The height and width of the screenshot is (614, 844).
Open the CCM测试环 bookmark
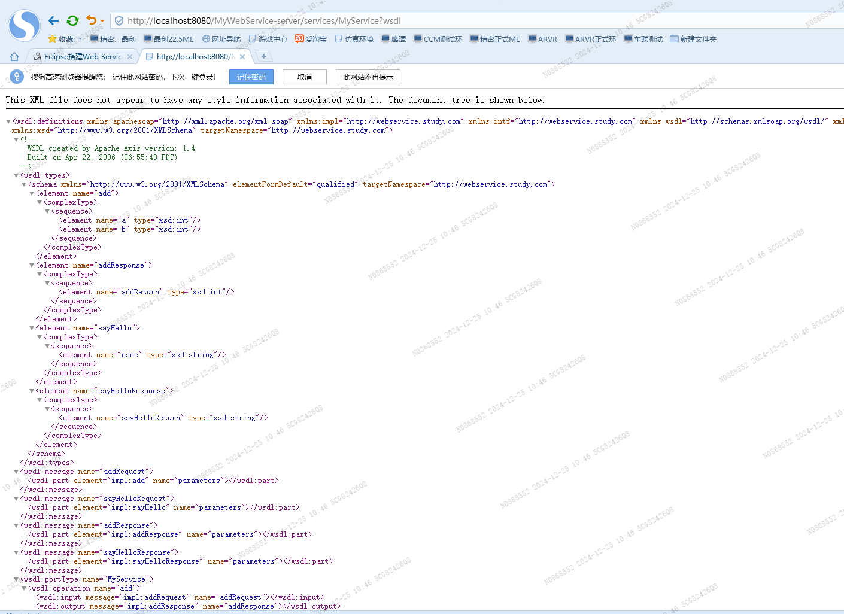click(x=438, y=39)
